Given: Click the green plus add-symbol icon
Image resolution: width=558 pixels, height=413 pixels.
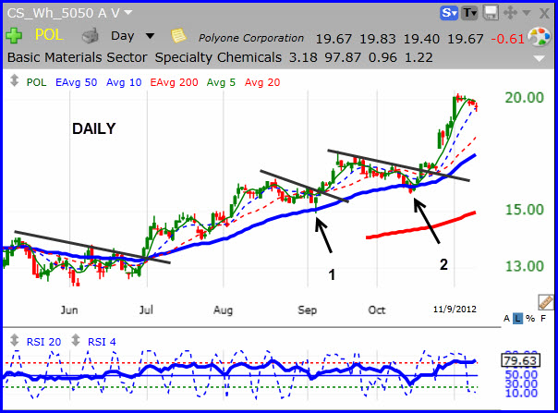Looking at the screenshot, I should (14, 36).
